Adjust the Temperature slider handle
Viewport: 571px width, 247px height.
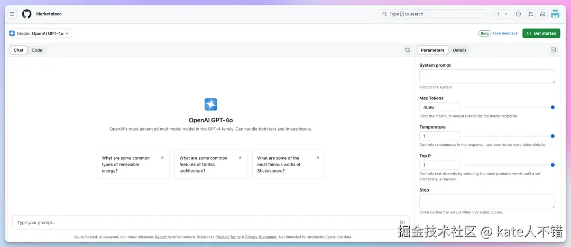(x=552, y=136)
